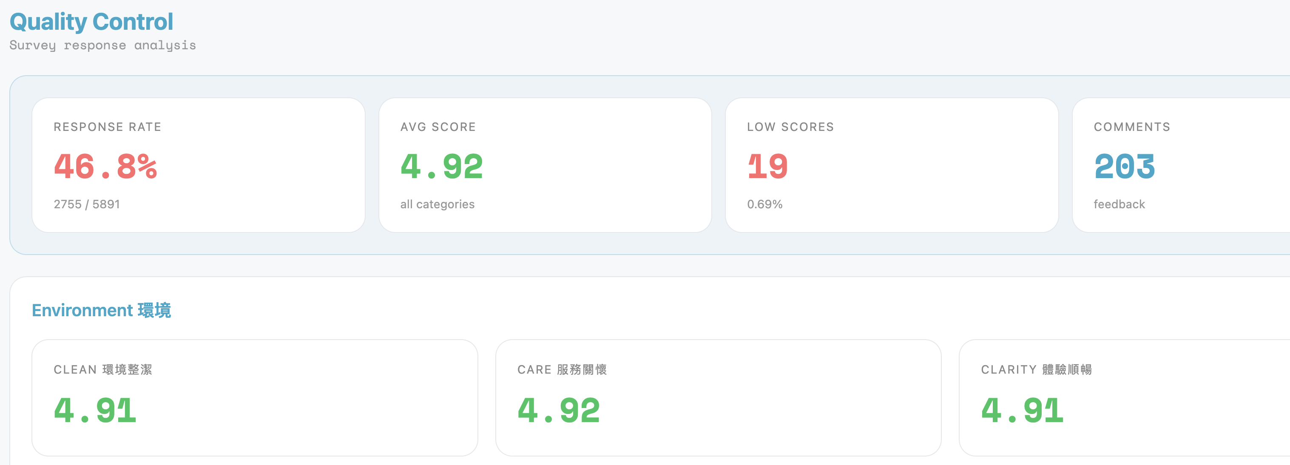Click the 46.8% response rate value
The width and height of the screenshot is (1290, 465).
click(x=105, y=166)
